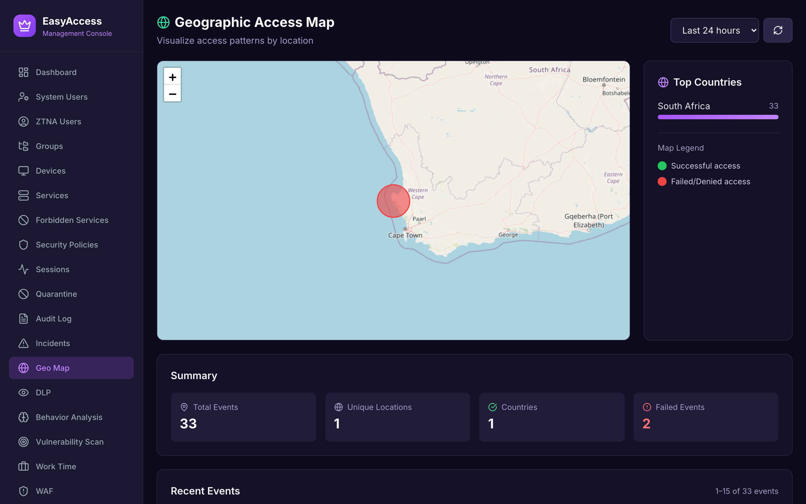This screenshot has height=504, width=806.
Task: Open the Incidents warning icon
Action: 23,343
